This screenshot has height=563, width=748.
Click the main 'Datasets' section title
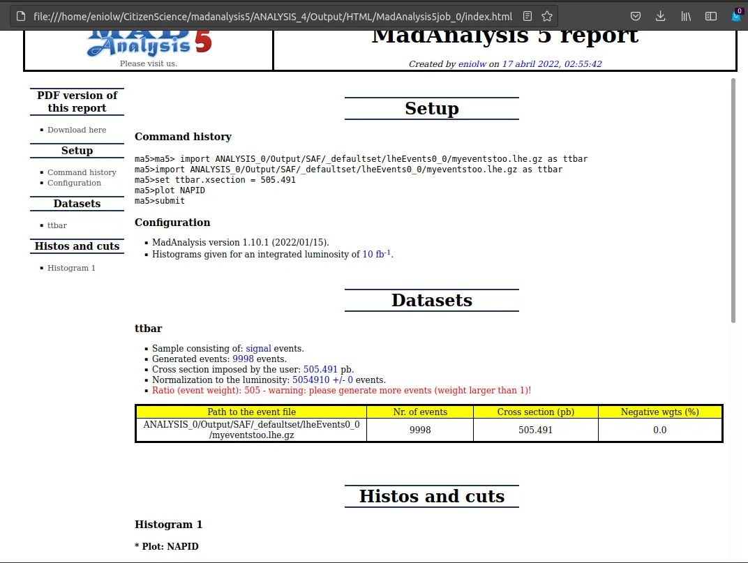click(432, 300)
